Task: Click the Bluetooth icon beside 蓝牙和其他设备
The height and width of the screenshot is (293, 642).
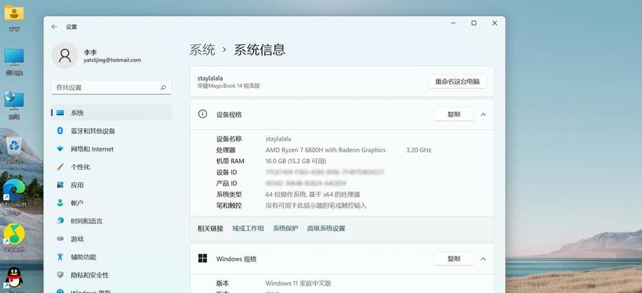Action: click(60, 131)
